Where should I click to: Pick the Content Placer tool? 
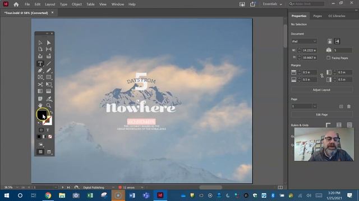[49, 56]
